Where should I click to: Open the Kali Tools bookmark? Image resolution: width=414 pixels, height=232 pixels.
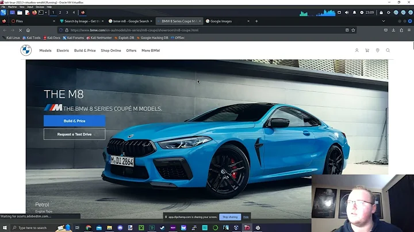coord(32,38)
